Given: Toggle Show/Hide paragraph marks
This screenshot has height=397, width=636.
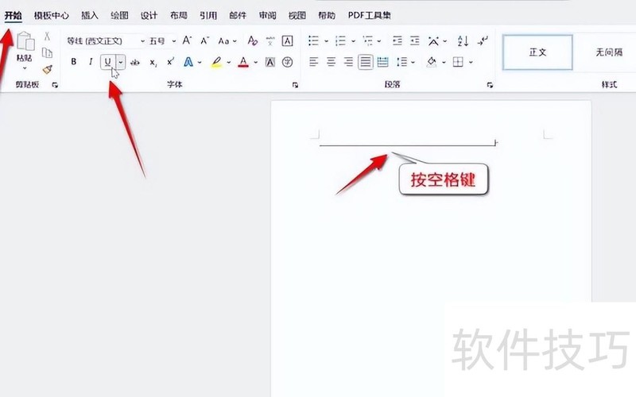Looking at the screenshot, I should coord(483,40).
